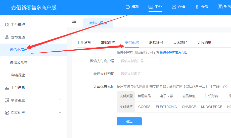Click the 订单优惠标记 field label
231x138 pixels.
point(104,87)
